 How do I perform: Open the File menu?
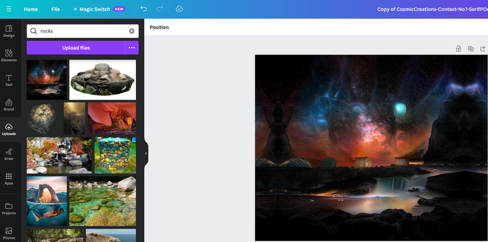(x=55, y=9)
